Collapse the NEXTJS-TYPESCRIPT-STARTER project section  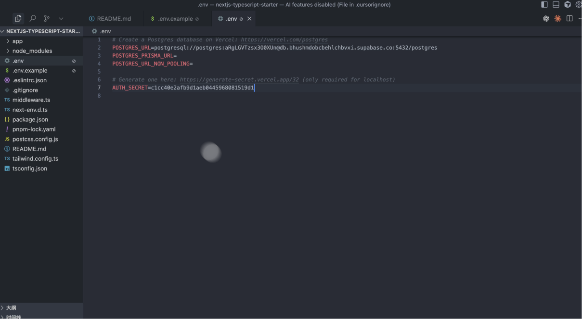(42, 31)
